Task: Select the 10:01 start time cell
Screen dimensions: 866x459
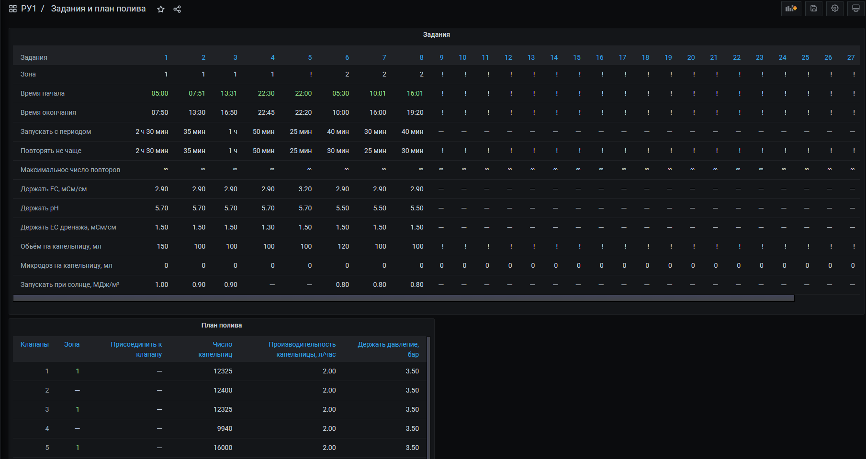Action: (378, 93)
